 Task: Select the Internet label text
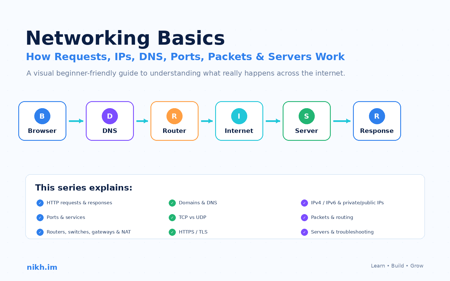pos(239,131)
